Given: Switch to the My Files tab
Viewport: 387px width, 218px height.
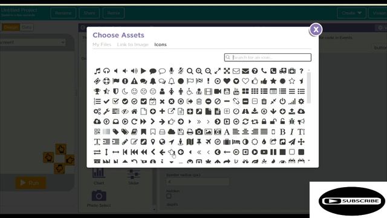Looking at the screenshot, I should pos(102,44).
